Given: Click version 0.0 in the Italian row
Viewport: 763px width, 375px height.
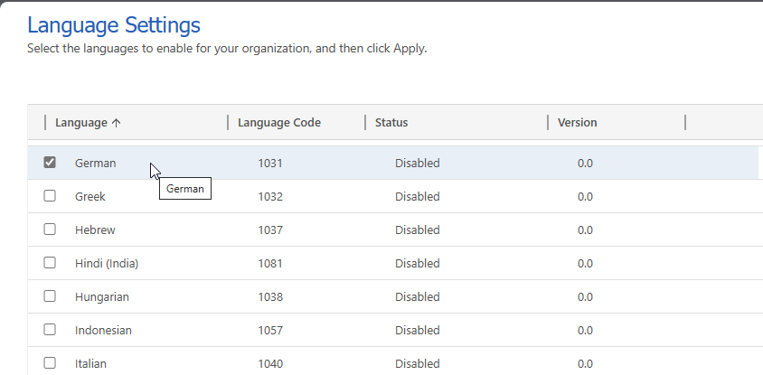Looking at the screenshot, I should pos(585,364).
